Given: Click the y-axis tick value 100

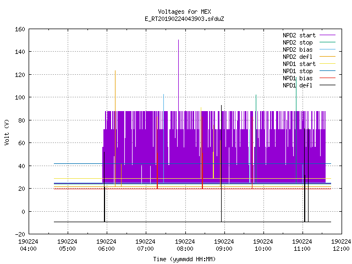Looking at the screenshot, I should [20, 98].
